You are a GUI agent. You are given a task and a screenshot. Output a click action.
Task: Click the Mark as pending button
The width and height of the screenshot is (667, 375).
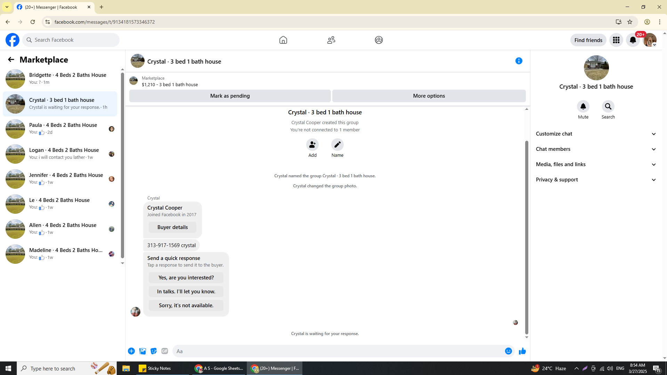230,96
